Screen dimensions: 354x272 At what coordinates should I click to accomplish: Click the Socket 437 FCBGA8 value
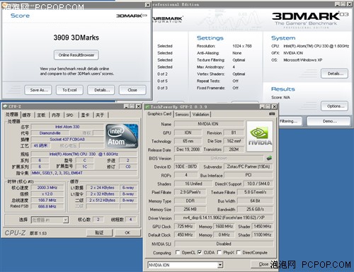click(67, 140)
